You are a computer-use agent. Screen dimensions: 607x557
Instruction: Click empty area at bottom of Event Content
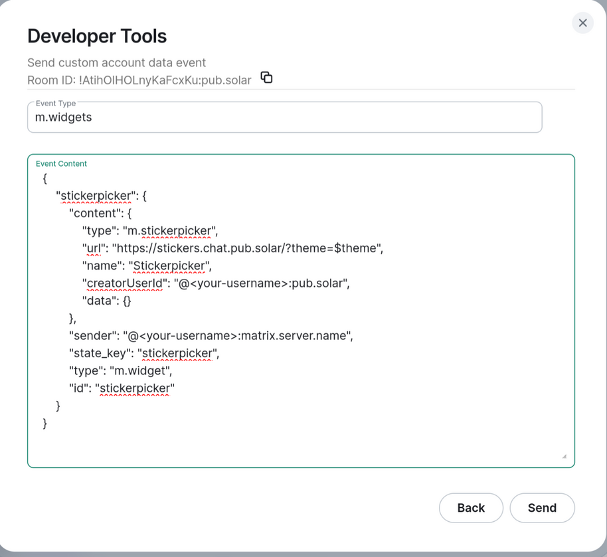click(x=300, y=445)
